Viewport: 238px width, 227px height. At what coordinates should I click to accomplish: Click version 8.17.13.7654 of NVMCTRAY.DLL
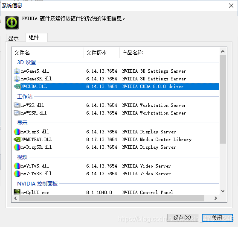102,139
